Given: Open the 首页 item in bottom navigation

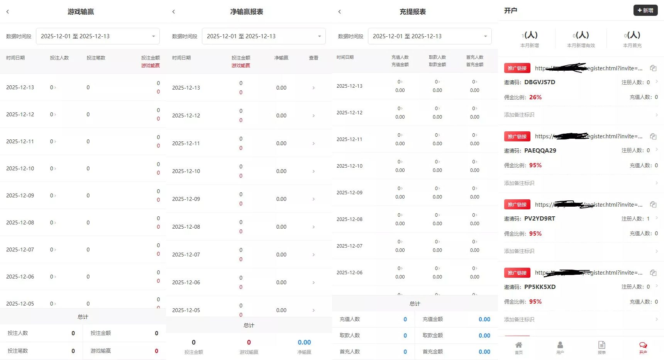Looking at the screenshot, I should click(518, 347).
